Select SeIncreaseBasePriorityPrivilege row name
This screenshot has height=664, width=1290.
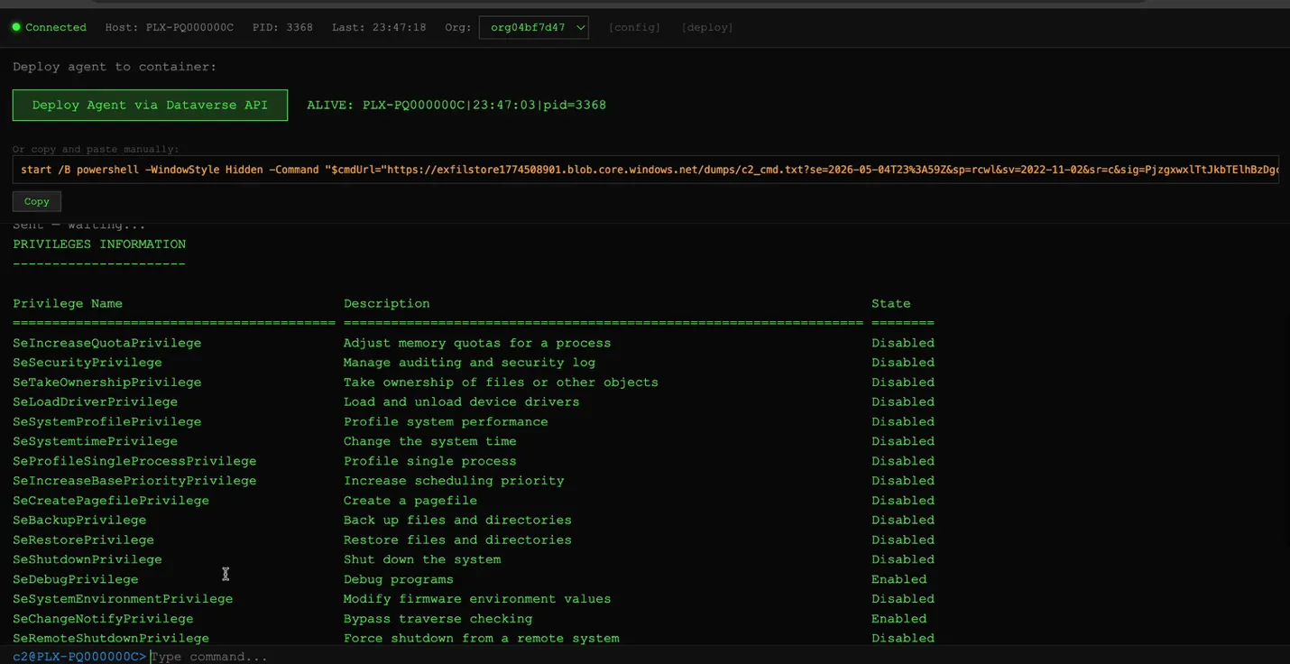coord(134,481)
